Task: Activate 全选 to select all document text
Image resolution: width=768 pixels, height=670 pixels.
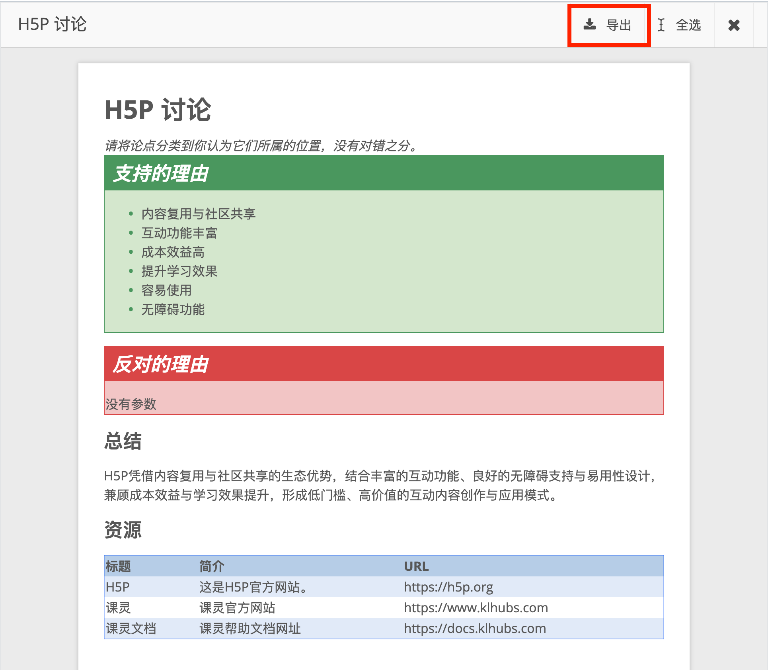Action: [x=689, y=25]
